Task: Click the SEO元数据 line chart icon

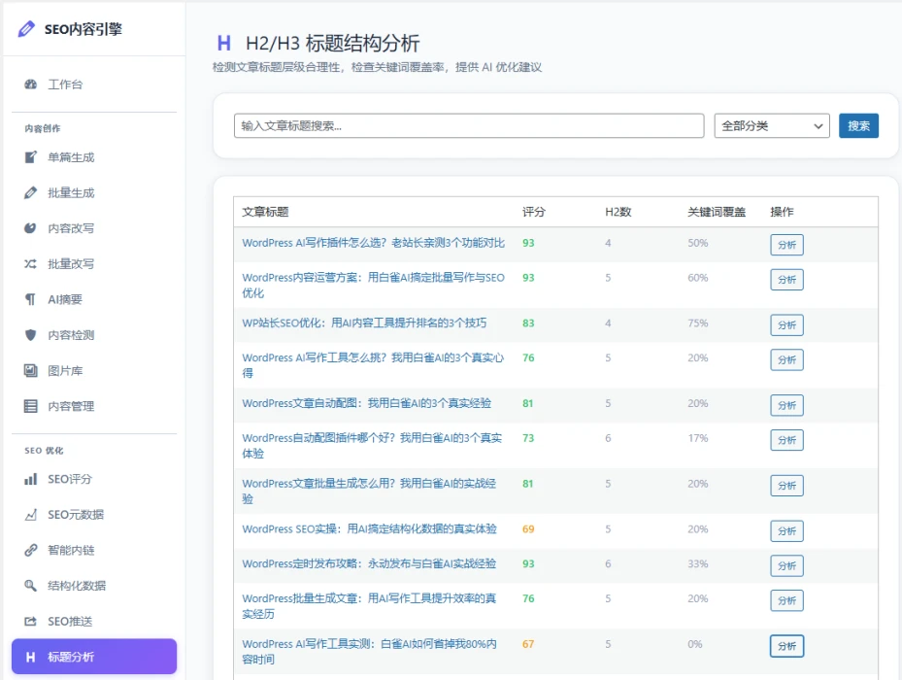Action: 30,515
